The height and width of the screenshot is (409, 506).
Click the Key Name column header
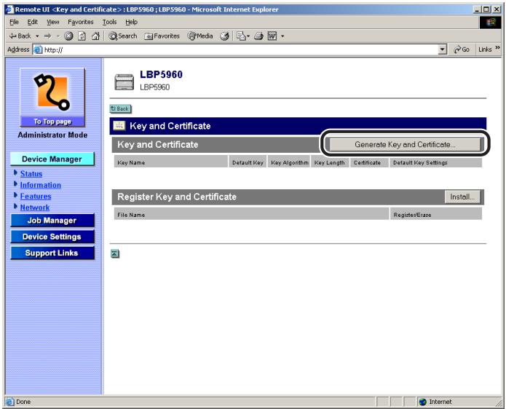[x=170, y=162]
